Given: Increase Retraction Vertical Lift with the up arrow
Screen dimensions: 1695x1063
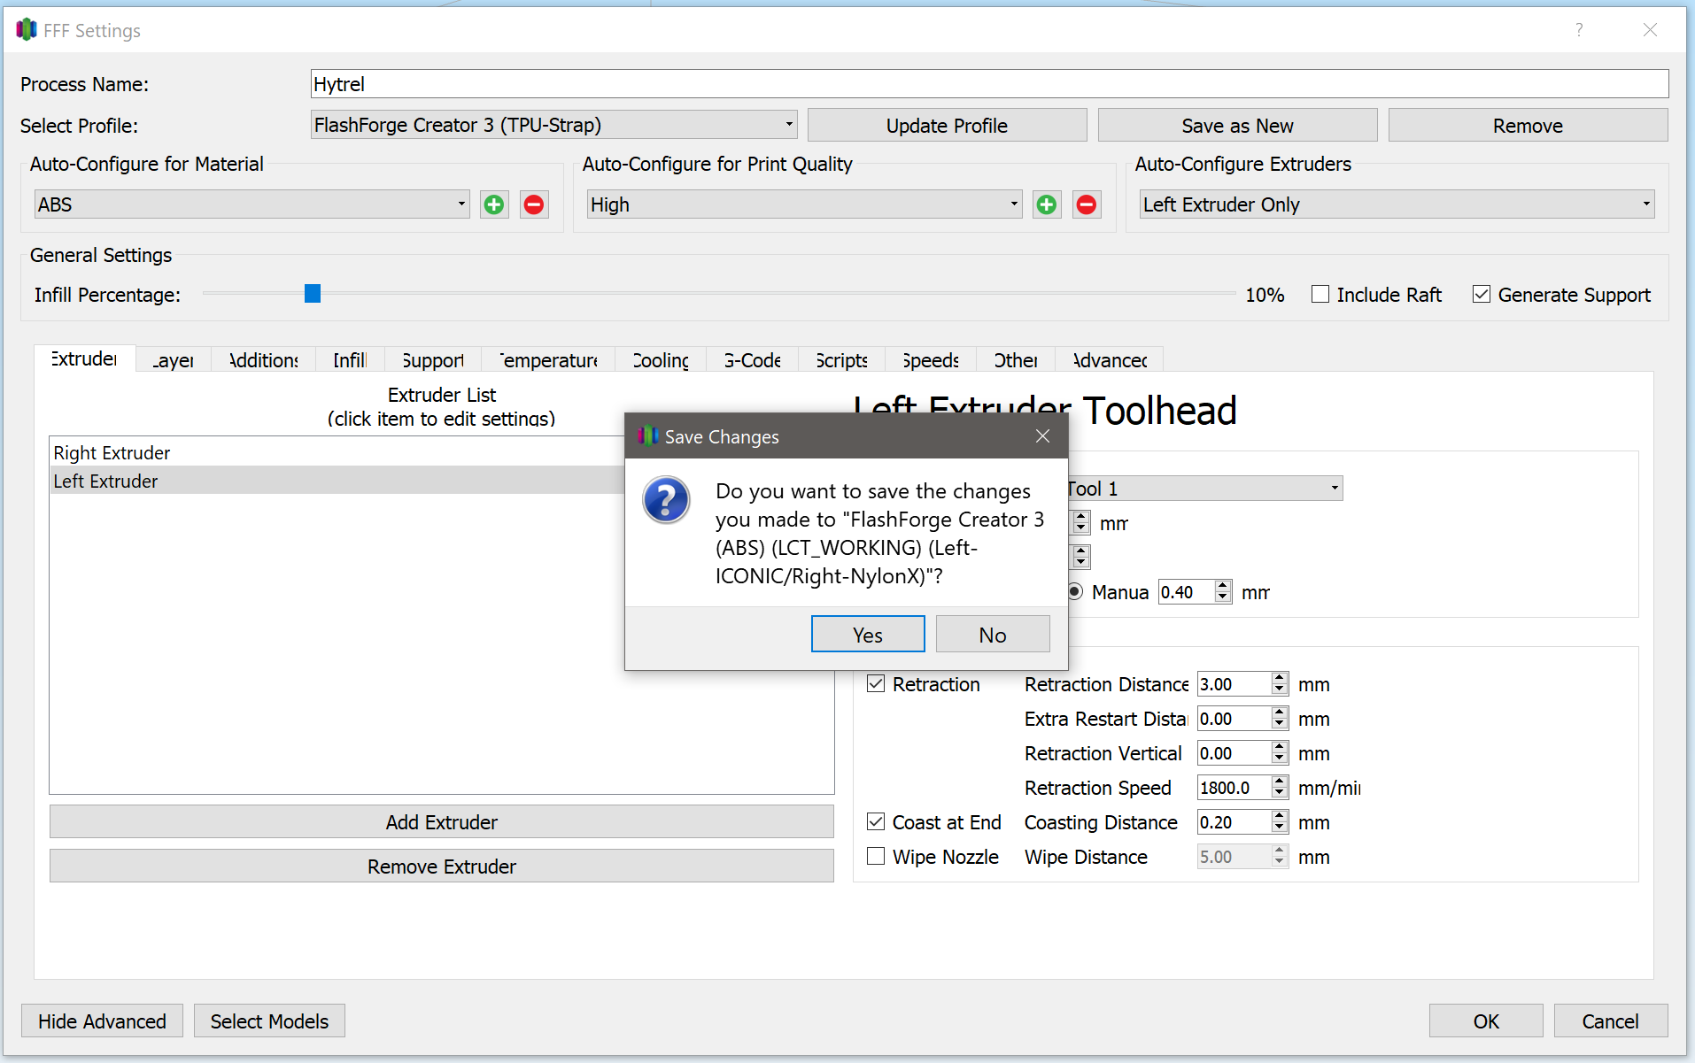Looking at the screenshot, I should [1279, 747].
